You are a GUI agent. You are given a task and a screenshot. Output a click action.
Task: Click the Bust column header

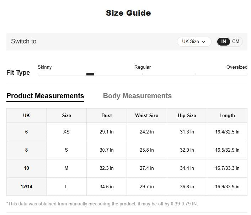(107, 115)
